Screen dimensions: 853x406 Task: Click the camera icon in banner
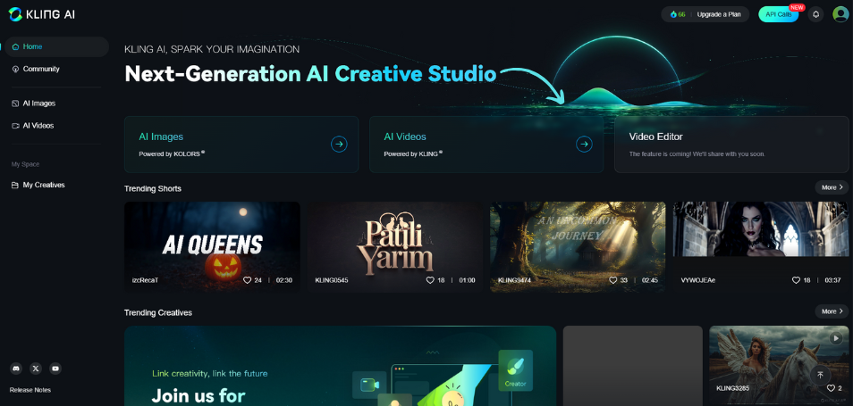coord(369,385)
